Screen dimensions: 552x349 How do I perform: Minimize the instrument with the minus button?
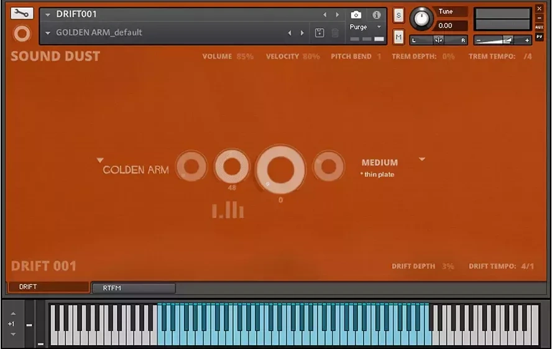539,18
